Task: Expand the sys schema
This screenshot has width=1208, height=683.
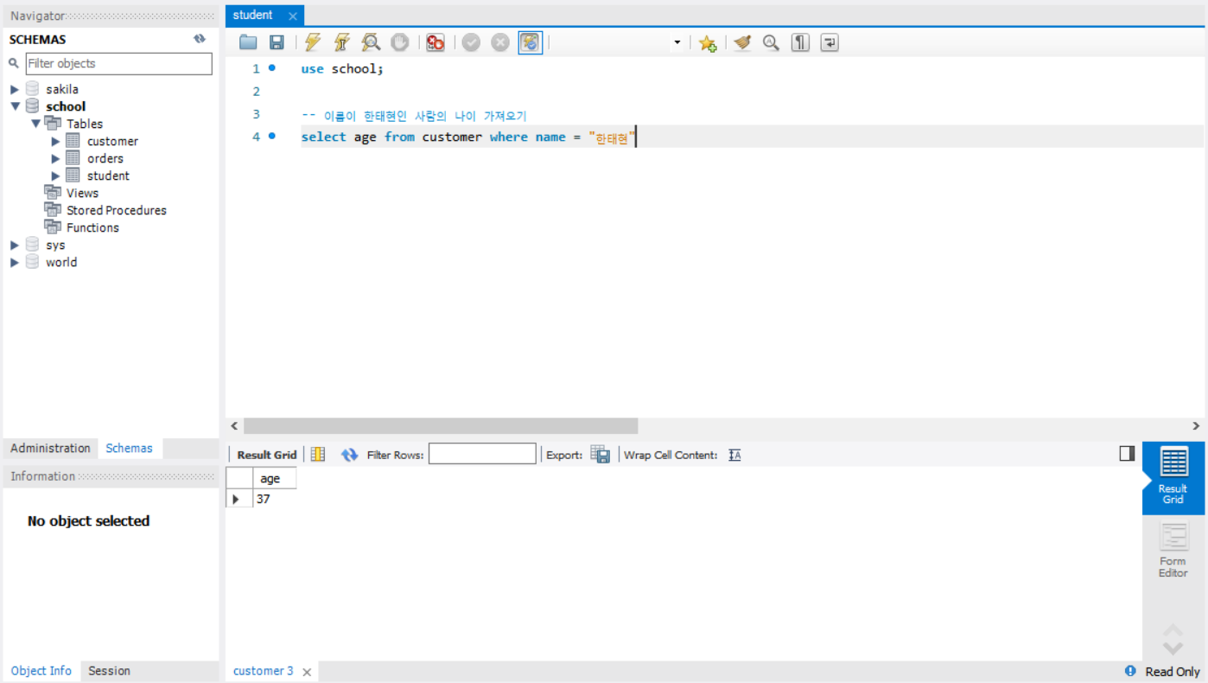Action: coord(15,245)
